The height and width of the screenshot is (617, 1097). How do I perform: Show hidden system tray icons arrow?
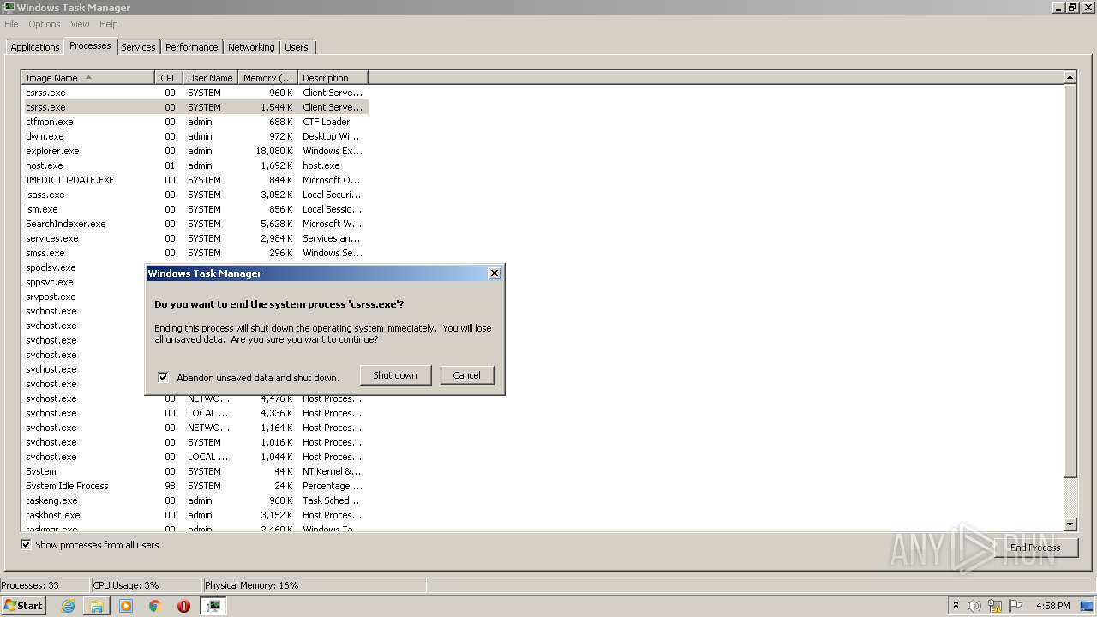click(x=956, y=606)
